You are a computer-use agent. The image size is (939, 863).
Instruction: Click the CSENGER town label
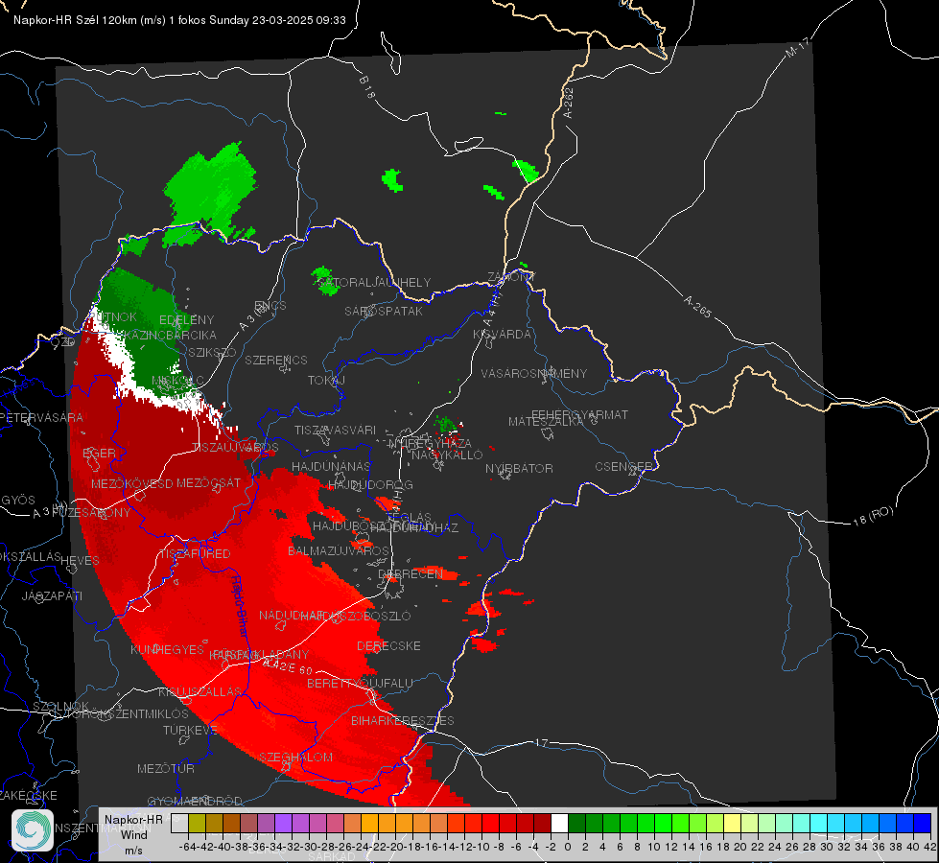(624, 467)
